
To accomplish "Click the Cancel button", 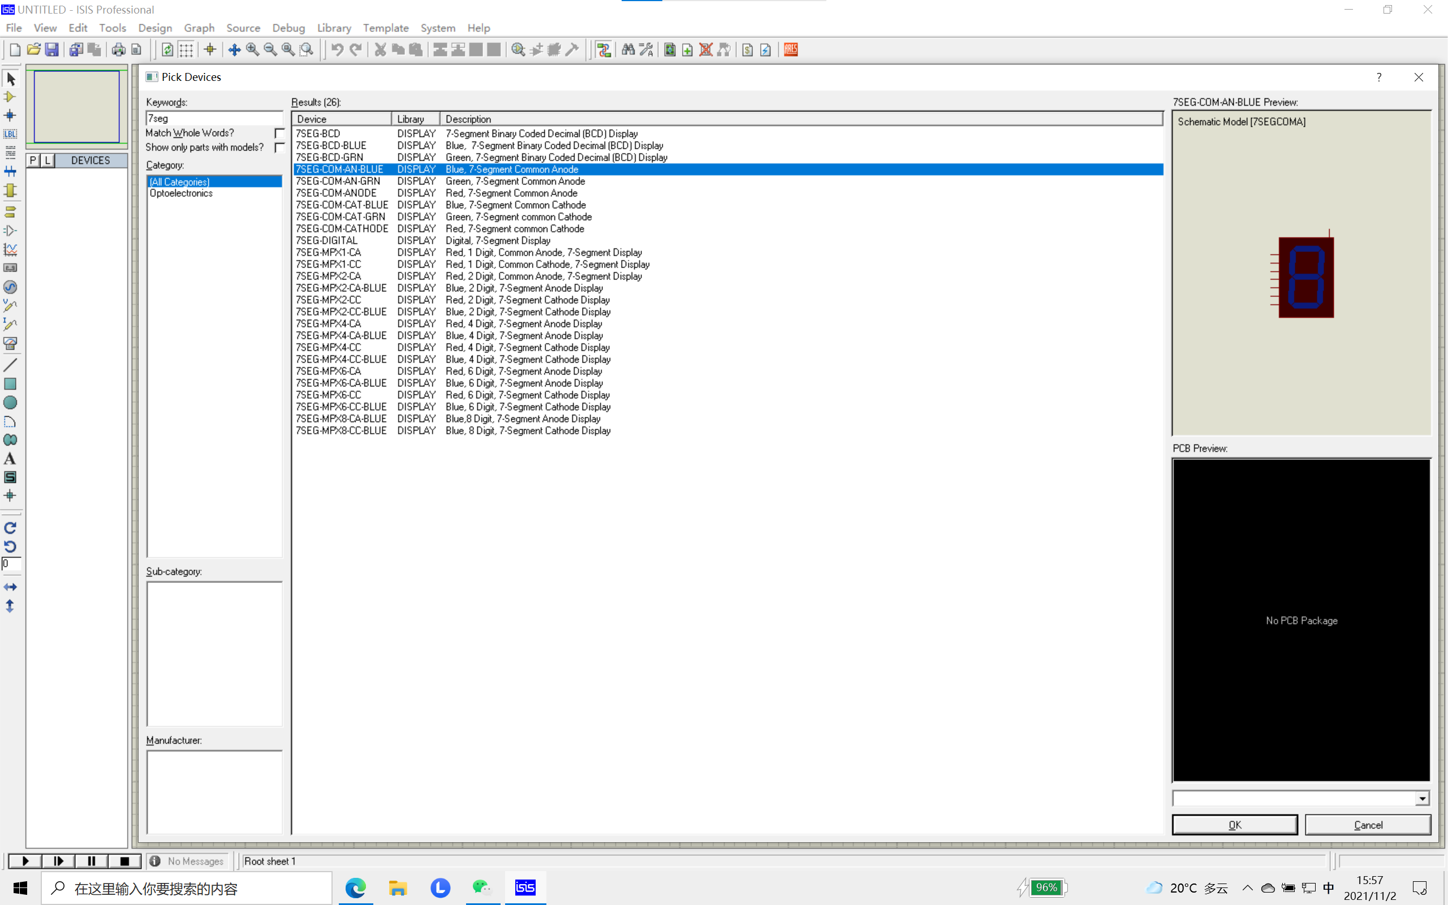I will [1368, 825].
